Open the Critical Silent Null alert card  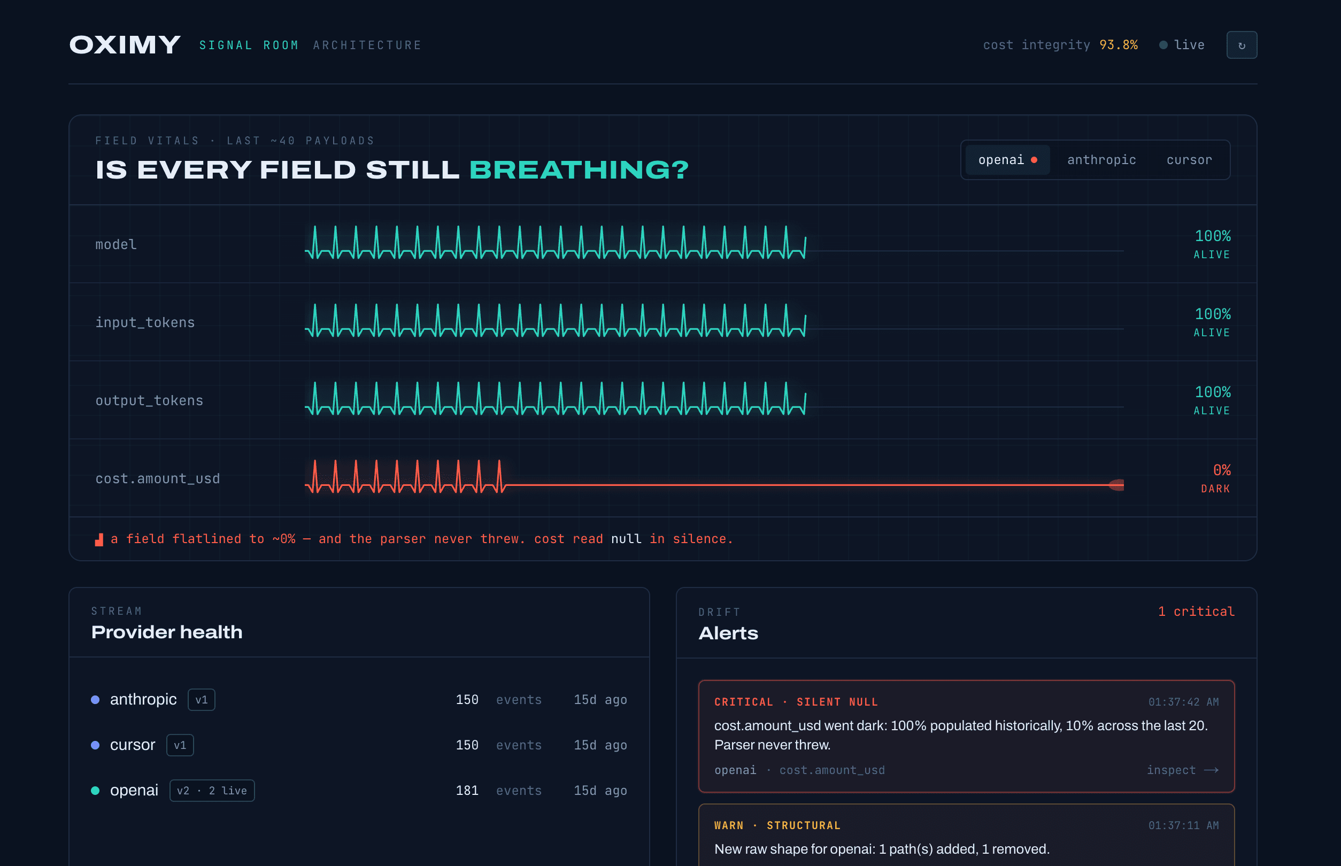click(966, 736)
